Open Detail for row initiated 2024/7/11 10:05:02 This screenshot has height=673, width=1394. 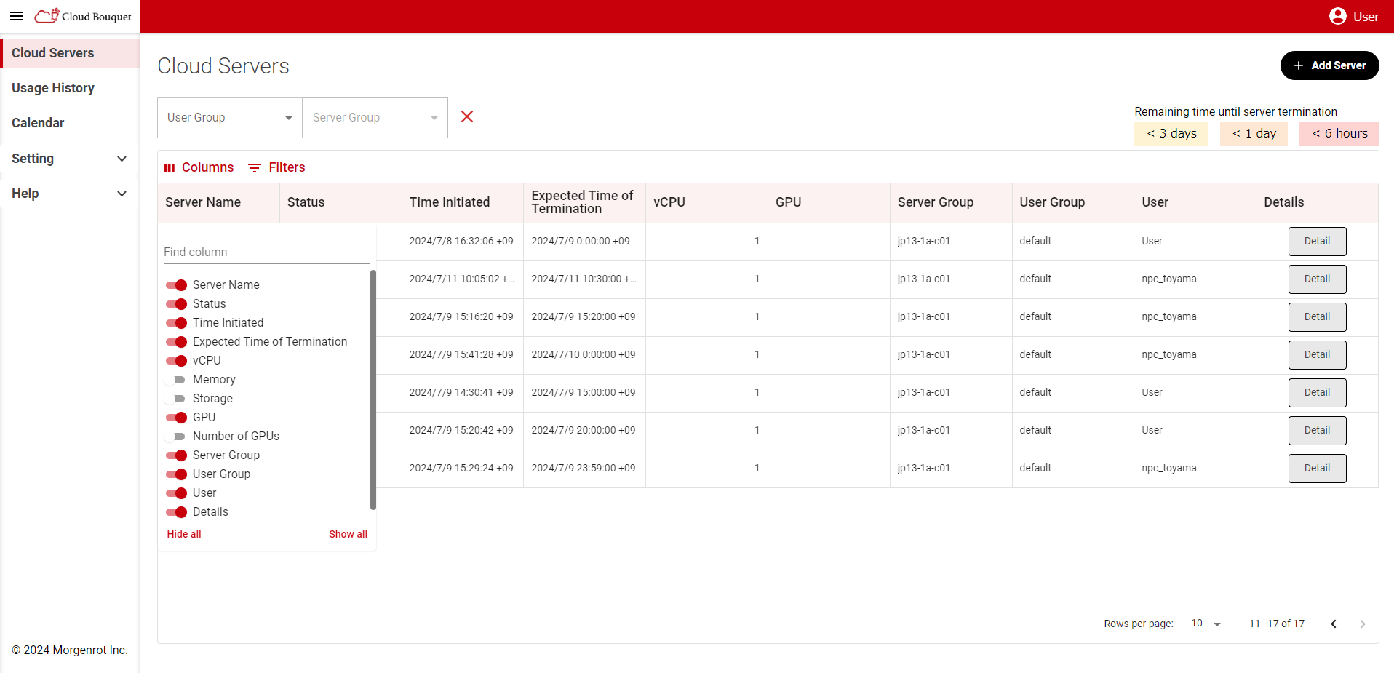1317,279
